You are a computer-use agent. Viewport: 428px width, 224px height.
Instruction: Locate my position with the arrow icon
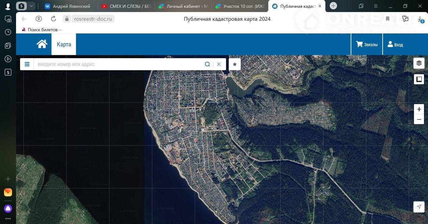[419, 207]
